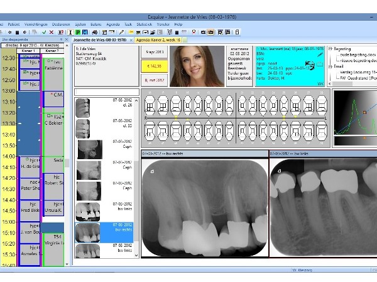Image resolution: width=377 pixels, height=282 pixels.
Task: Switch to Agenda: Kamer 2, week 16 tab
Action: coord(163,39)
